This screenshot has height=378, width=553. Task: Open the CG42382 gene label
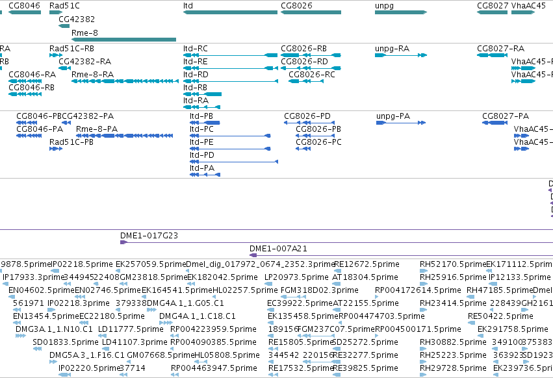tap(77, 19)
